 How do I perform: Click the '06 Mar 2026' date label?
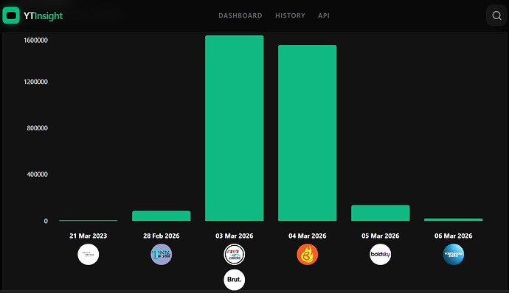(x=454, y=236)
